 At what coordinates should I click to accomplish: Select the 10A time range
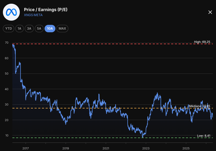click(50, 29)
